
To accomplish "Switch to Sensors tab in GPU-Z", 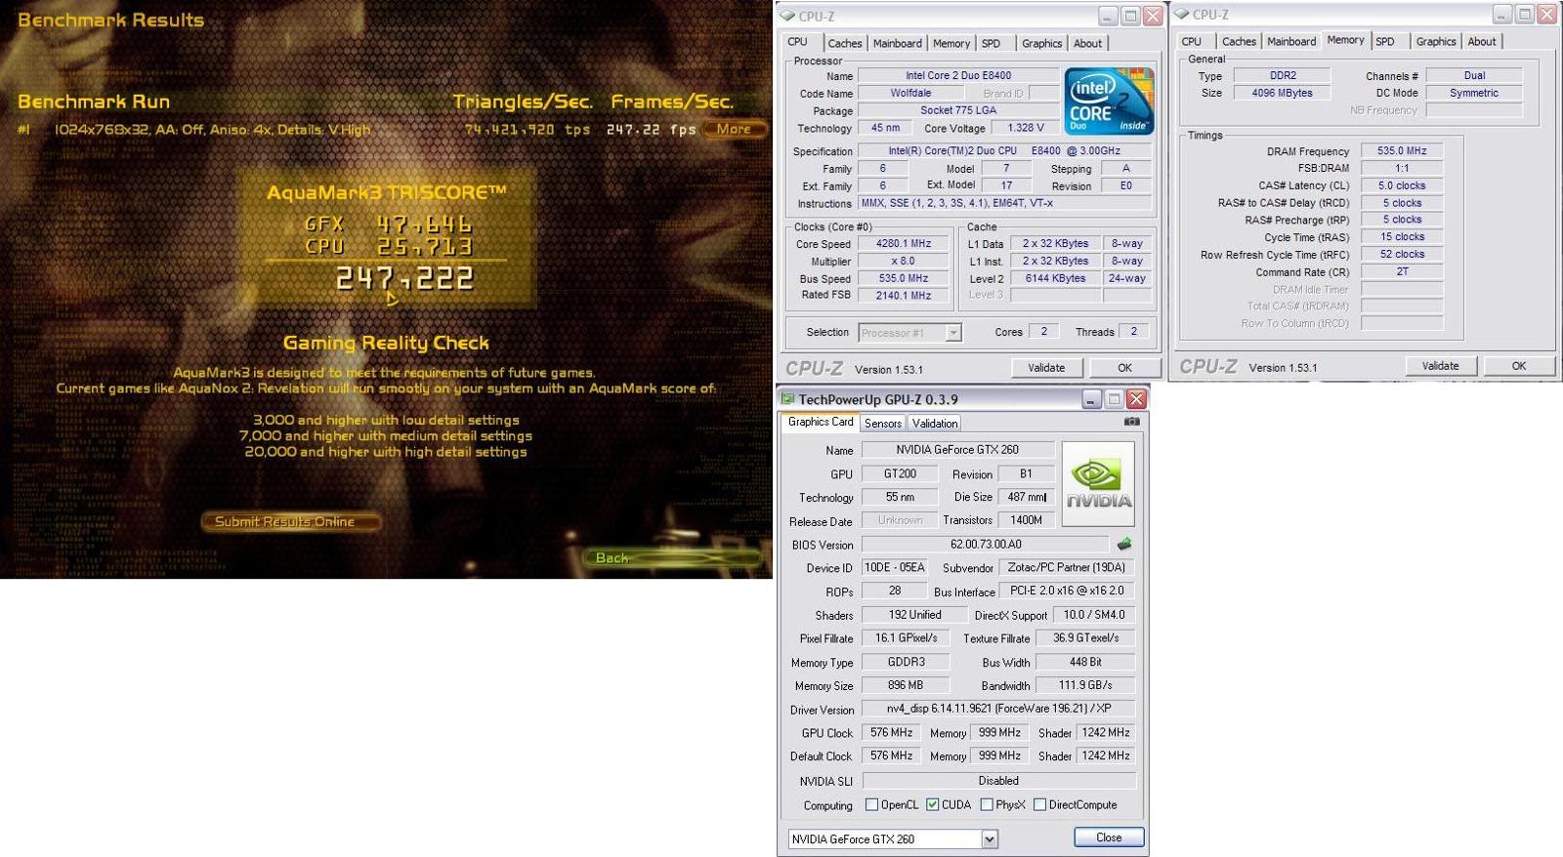I will 883,423.
